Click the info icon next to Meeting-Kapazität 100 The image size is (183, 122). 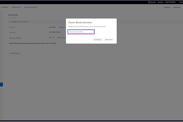[54, 38]
